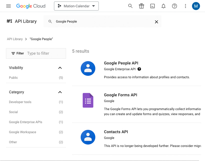Go to API Library breadcrumb
The height and width of the screenshot is (161, 205).
[x=15, y=39]
